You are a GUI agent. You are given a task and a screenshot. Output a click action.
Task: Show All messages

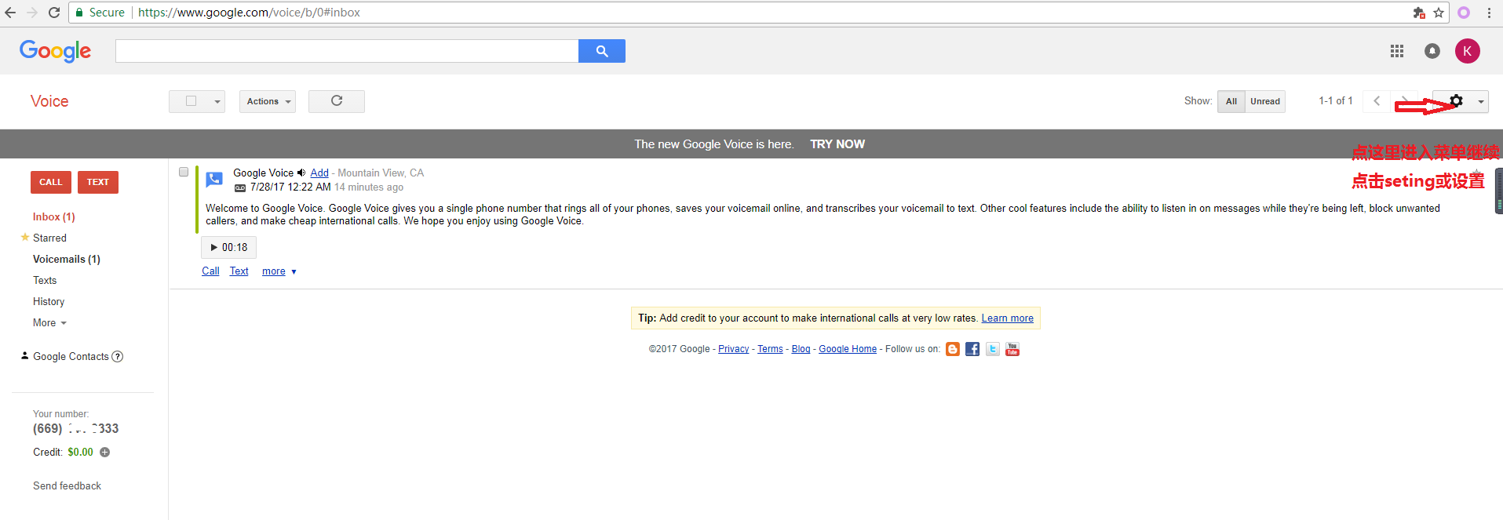pyautogui.click(x=1231, y=101)
